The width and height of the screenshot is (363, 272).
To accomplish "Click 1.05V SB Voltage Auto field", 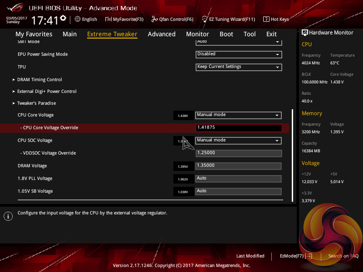I will (x=239, y=191).
